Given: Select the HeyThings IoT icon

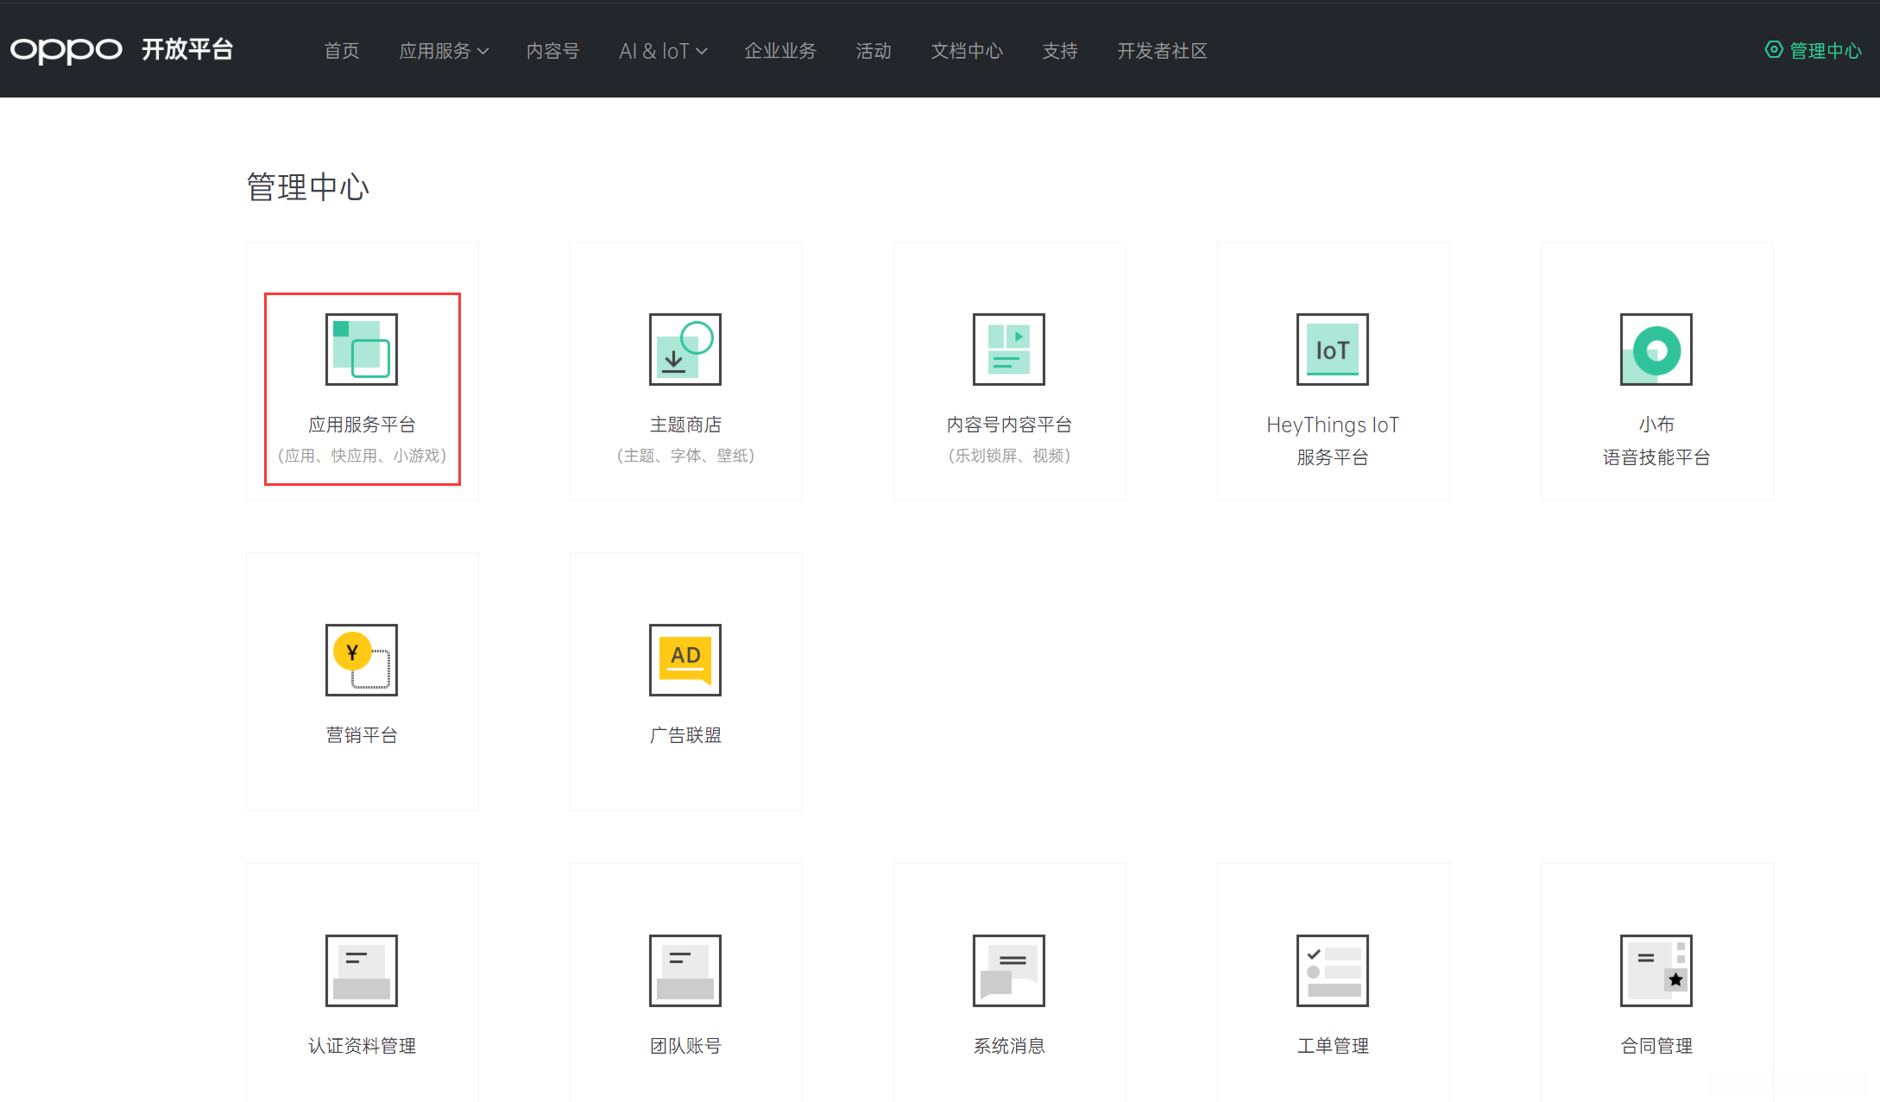Looking at the screenshot, I should pyautogui.click(x=1332, y=349).
